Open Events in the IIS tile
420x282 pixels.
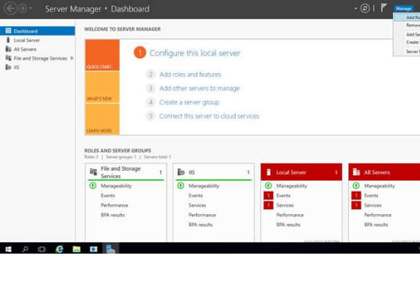(195, 195)
